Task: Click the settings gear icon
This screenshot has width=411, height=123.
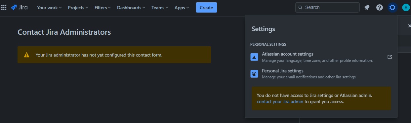Action: coord(392,7)
